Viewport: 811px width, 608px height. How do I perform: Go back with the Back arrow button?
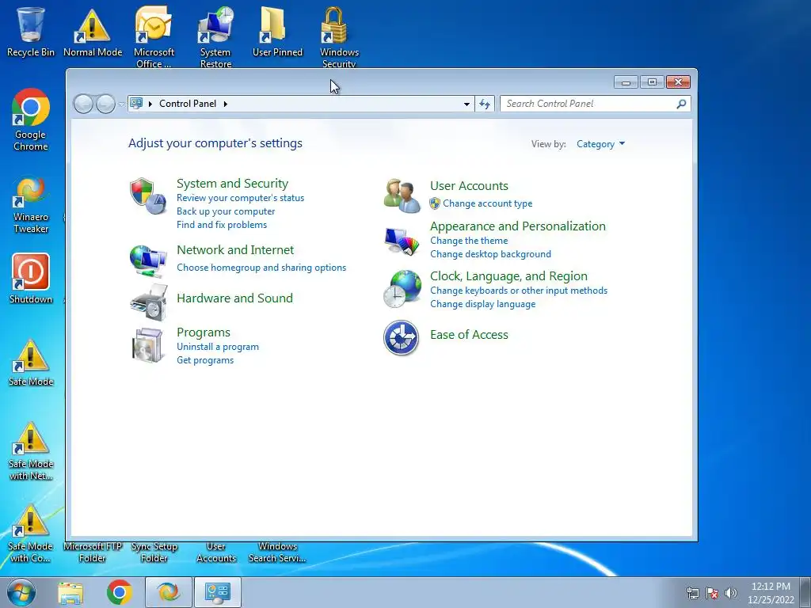83,104
